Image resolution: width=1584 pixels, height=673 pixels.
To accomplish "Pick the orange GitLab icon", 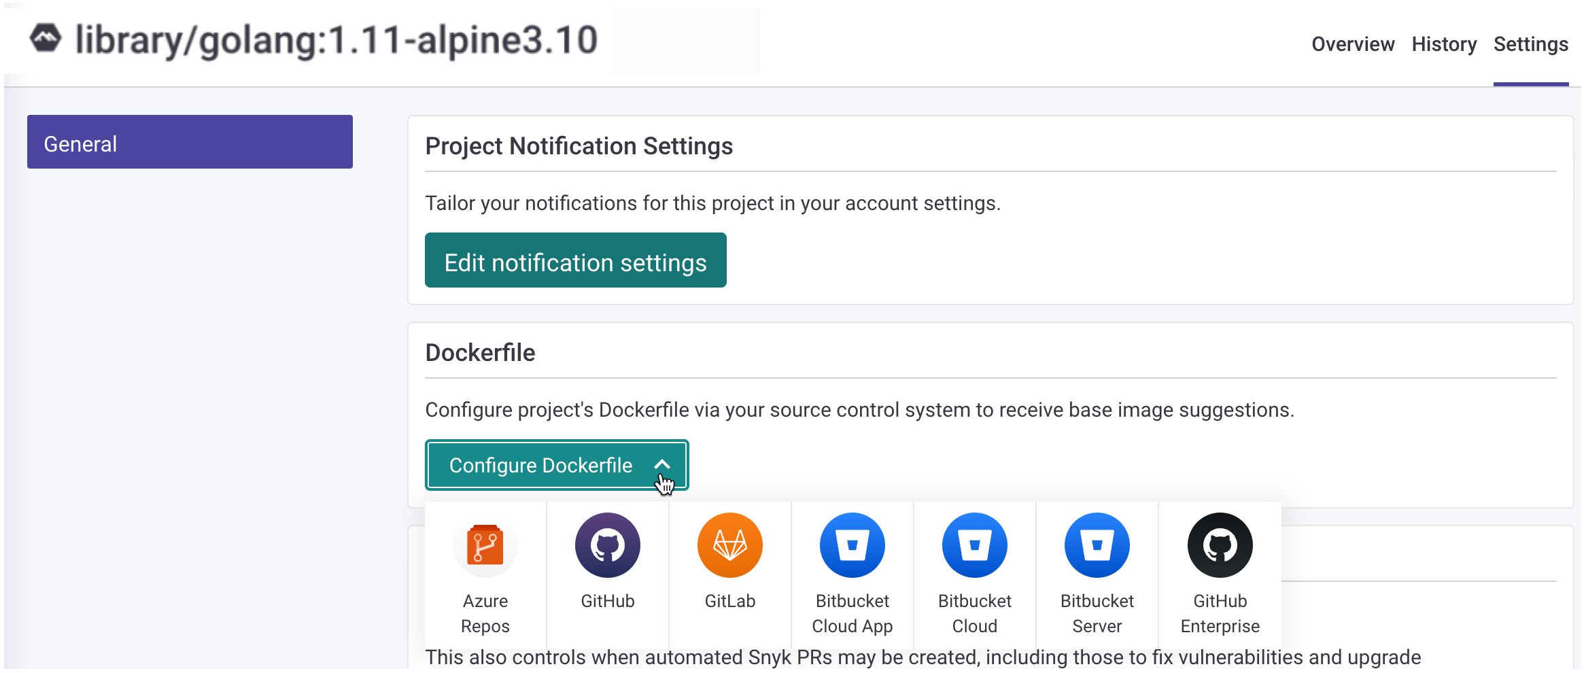I will 729,545.
